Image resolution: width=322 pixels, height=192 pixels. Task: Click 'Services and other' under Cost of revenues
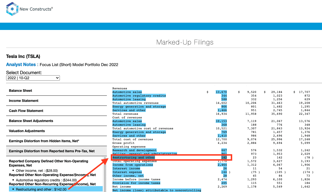[x=129, y=136]
